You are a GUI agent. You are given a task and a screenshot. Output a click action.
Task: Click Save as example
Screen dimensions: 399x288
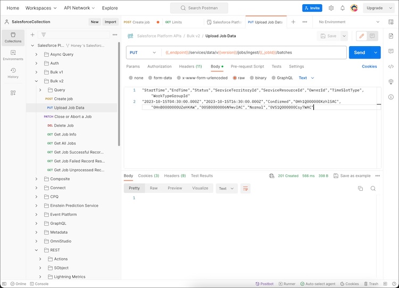tap(352, 176)
